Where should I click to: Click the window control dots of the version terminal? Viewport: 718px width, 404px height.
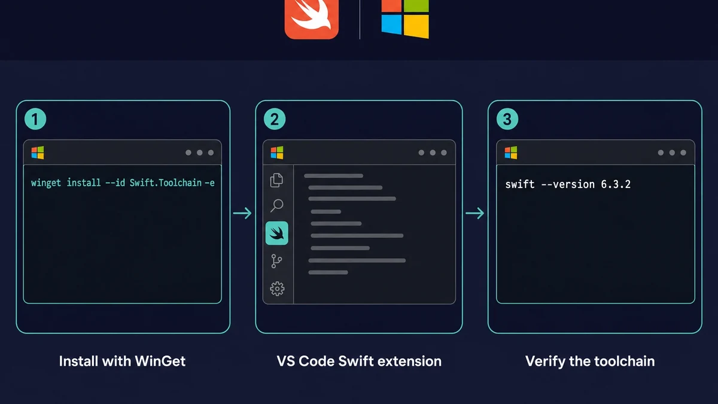pyautogui.click(x=672, y=153)
